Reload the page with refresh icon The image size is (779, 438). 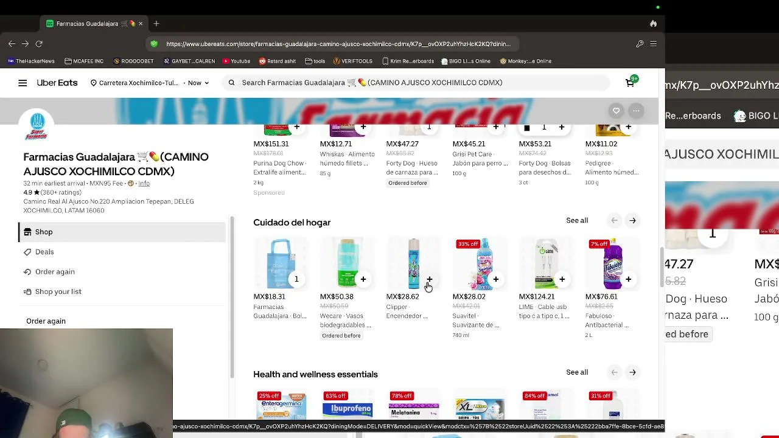click(x=39, y=44)
